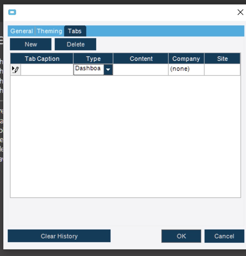Click the Content cell of the new row
This screenshot has width=246, height=256.
[x=141, y=69]
